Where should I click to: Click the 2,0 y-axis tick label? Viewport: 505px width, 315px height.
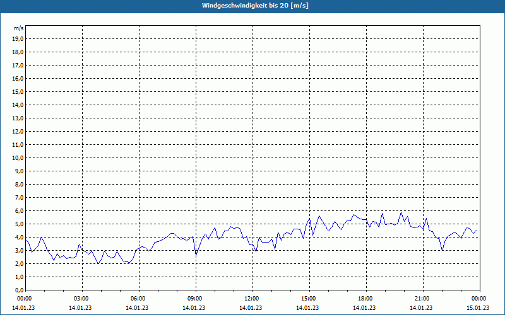(x=19, y=263)
